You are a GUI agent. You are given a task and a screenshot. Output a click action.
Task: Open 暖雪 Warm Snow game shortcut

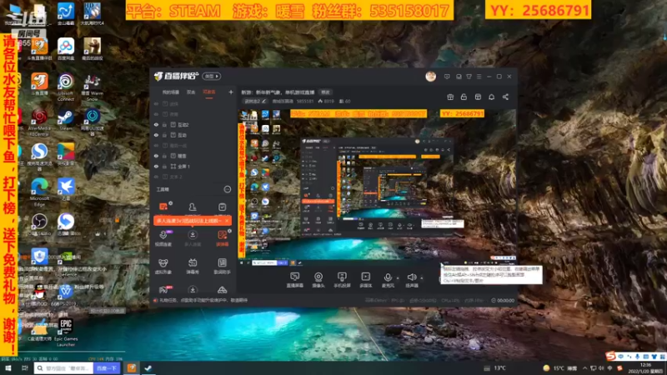point(92,87)
